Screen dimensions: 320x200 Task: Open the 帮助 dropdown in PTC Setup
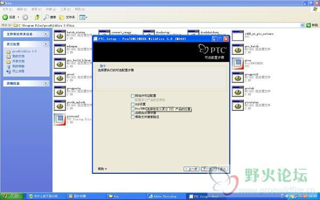click(x=102, y=169)
